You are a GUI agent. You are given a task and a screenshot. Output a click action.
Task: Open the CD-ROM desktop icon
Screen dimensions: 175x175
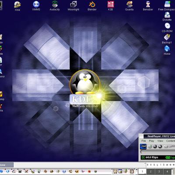tap(167, 28)
